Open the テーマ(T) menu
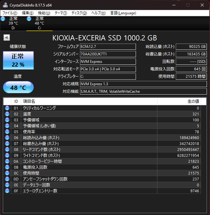The height and width of the screenshot is (215, 210). [x=61, y=13]
